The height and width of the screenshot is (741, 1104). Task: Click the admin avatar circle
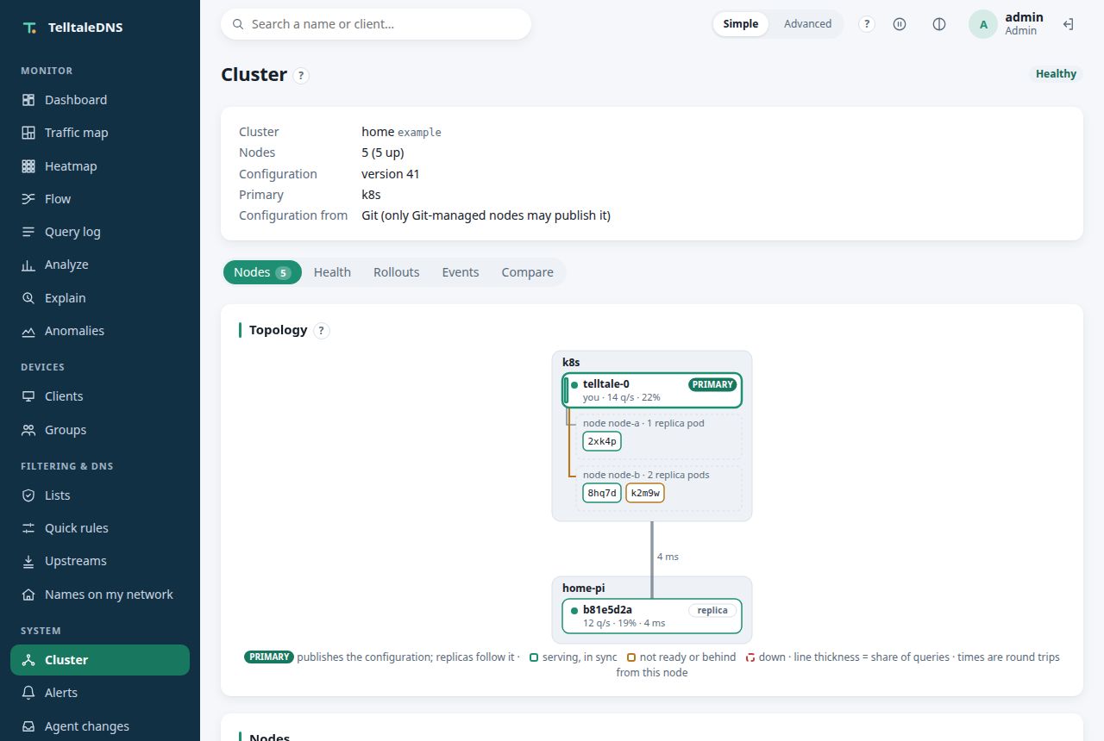(x=983, y=24)
